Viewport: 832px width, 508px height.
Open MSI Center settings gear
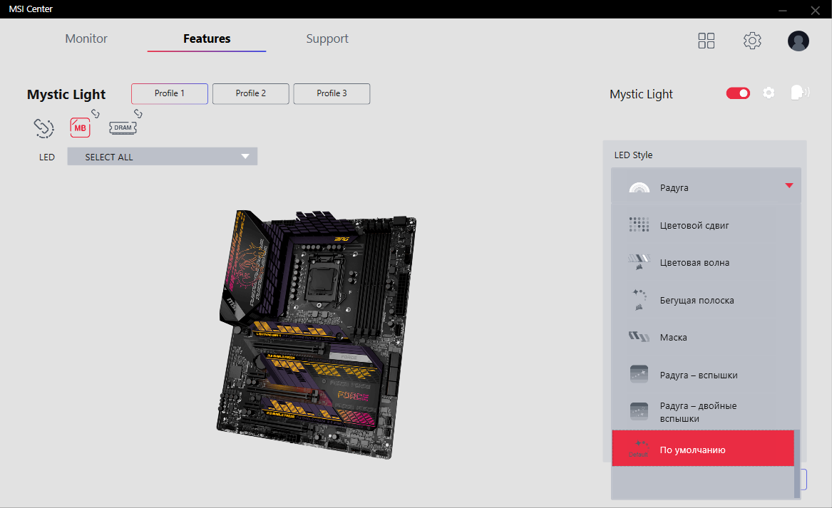[x=752, y=41]
